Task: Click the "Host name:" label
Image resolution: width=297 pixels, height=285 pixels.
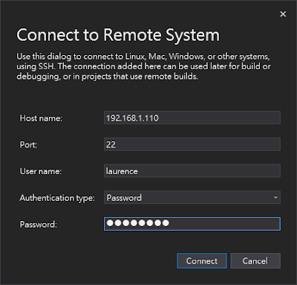Action: tap(41, 118)
